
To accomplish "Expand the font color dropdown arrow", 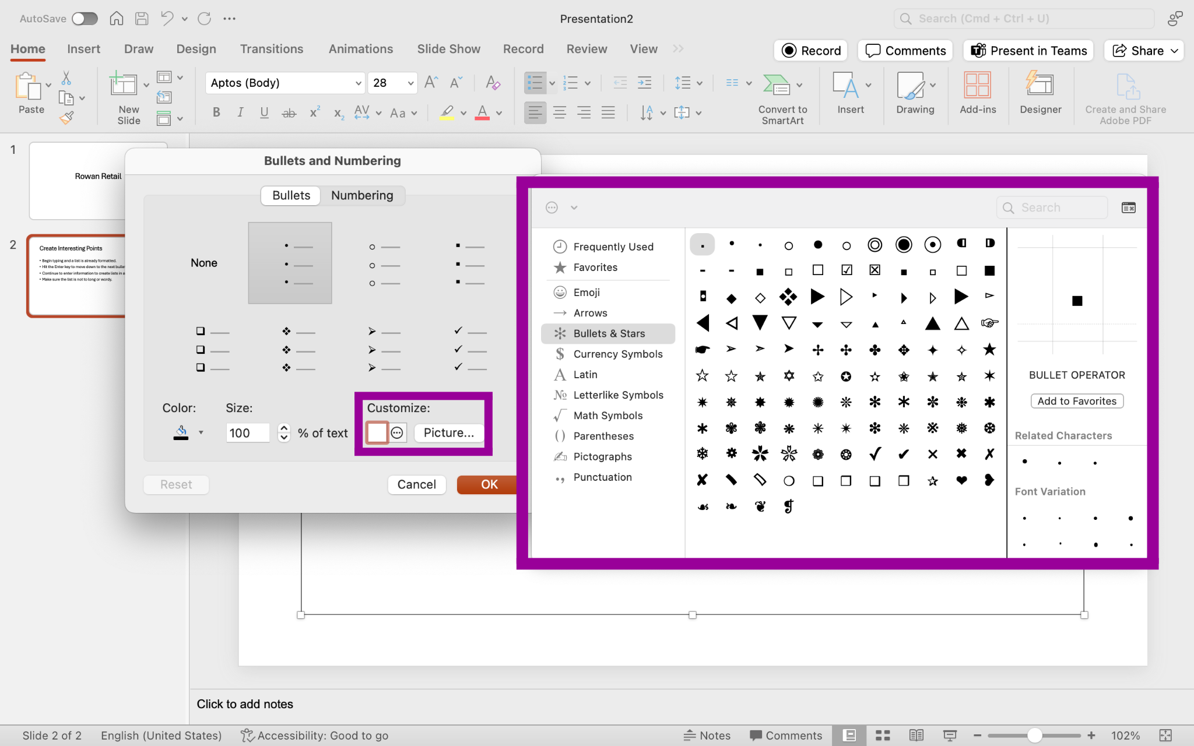I will pyautogui.click(x=499, y=113).
